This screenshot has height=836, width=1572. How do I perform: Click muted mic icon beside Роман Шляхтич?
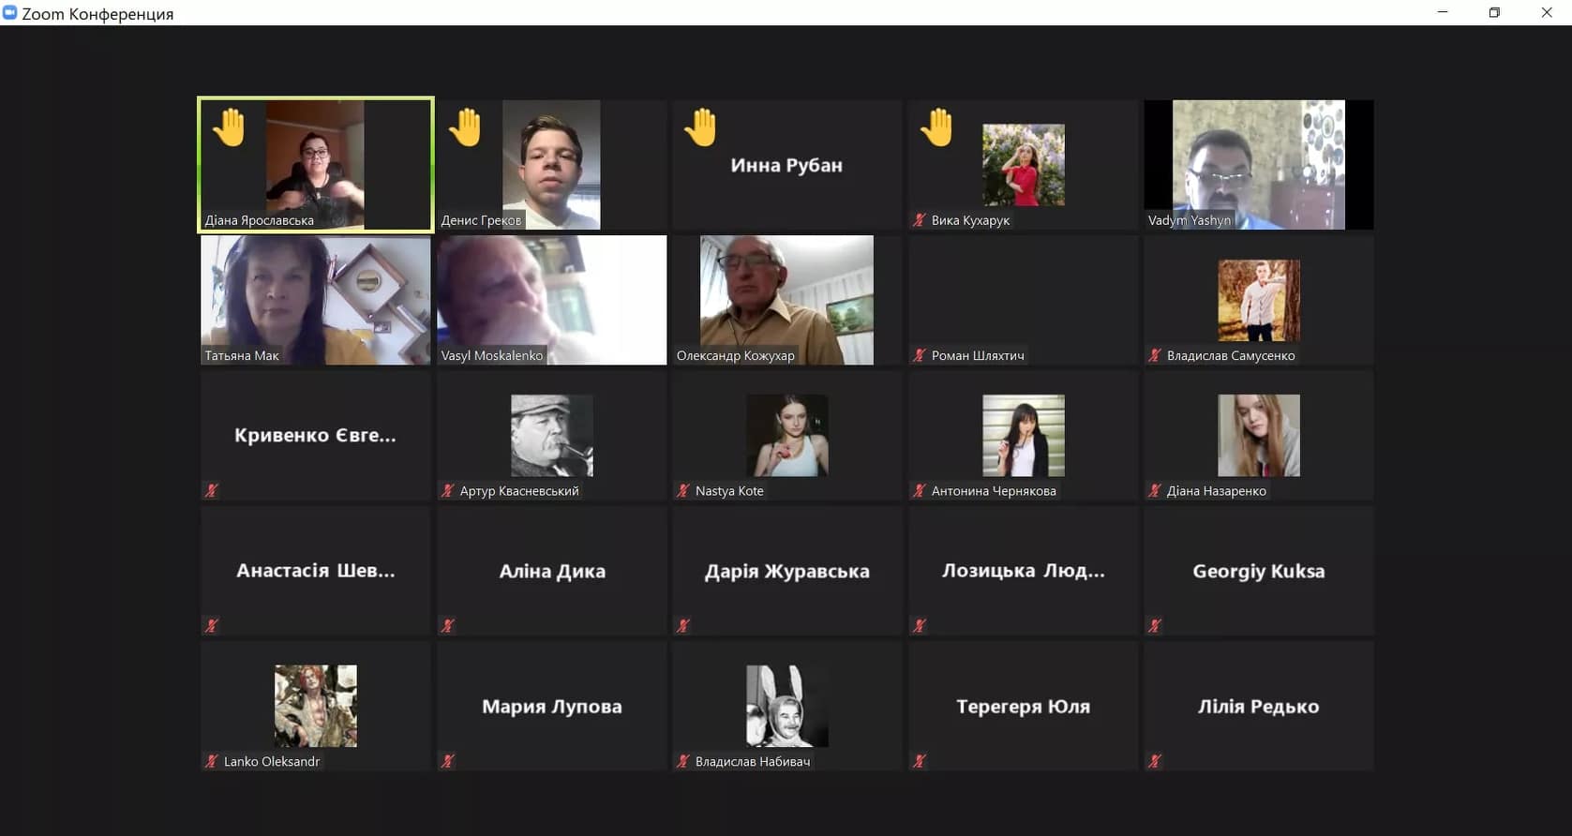tap(920, 355)
